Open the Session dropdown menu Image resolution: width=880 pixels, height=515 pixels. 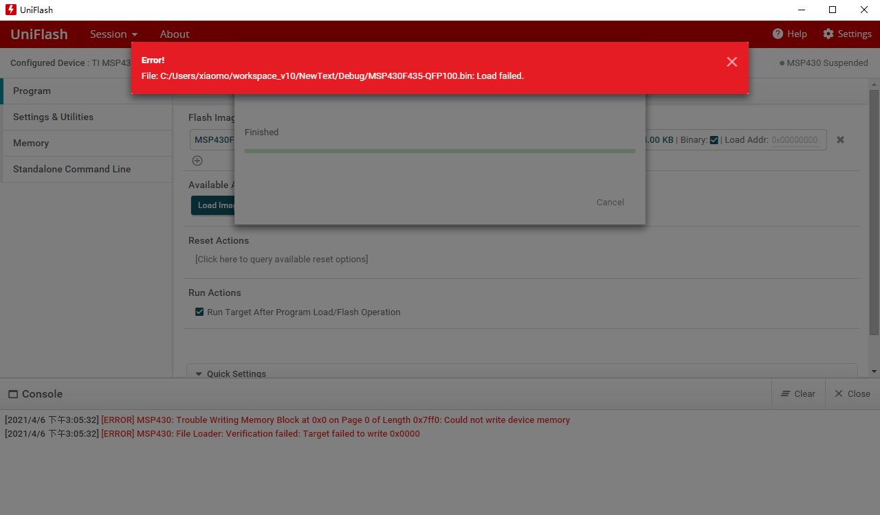tap(113, 34)
